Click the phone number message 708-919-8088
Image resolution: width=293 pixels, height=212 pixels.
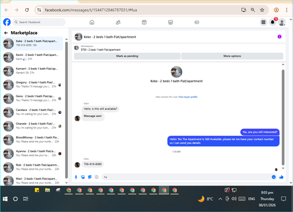[93, 164]
